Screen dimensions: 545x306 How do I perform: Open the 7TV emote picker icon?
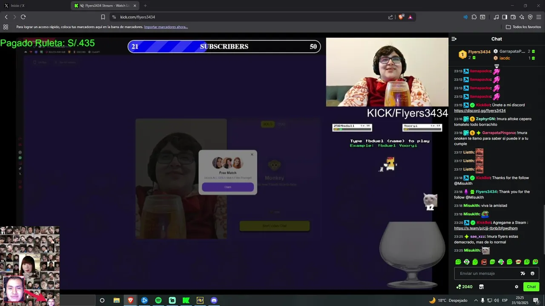(x=523, y=273)
